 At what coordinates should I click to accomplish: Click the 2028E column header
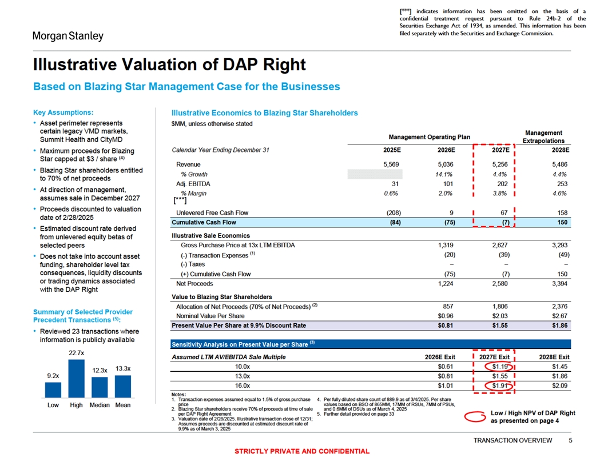pyautogui.click(x=561, y=150)
